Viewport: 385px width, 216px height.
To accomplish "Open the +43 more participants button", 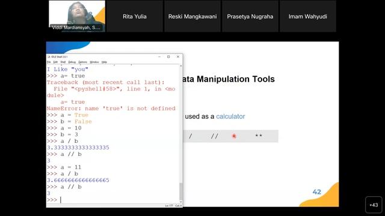I will click(x=374, y=205).
